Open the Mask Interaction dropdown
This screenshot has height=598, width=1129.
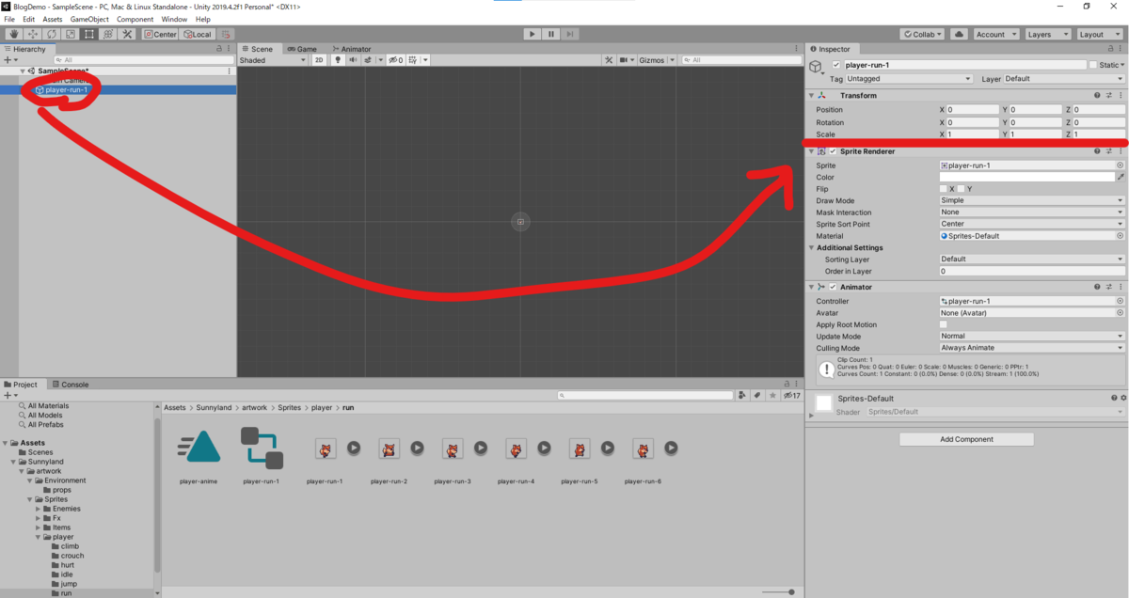(x=1032, y=212)
